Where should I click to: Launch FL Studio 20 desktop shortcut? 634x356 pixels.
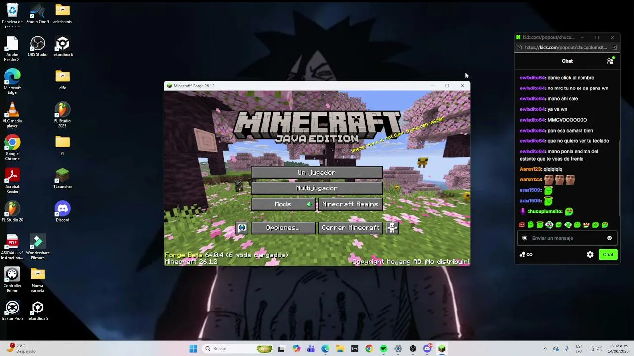click(12, 212)
